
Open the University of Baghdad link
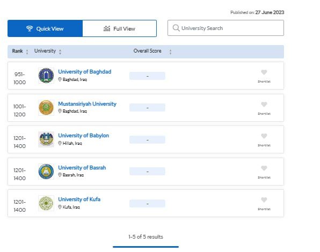(x=85, y=72)
